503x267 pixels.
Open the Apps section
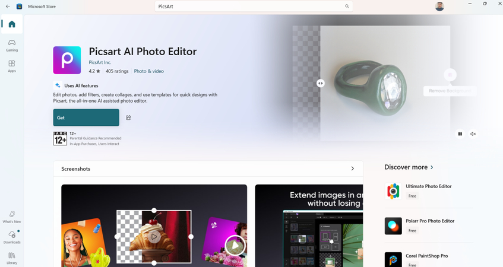pyautogui.click(x=12, y=66)
